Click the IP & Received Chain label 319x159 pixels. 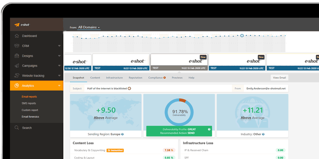tap(196, 150)
